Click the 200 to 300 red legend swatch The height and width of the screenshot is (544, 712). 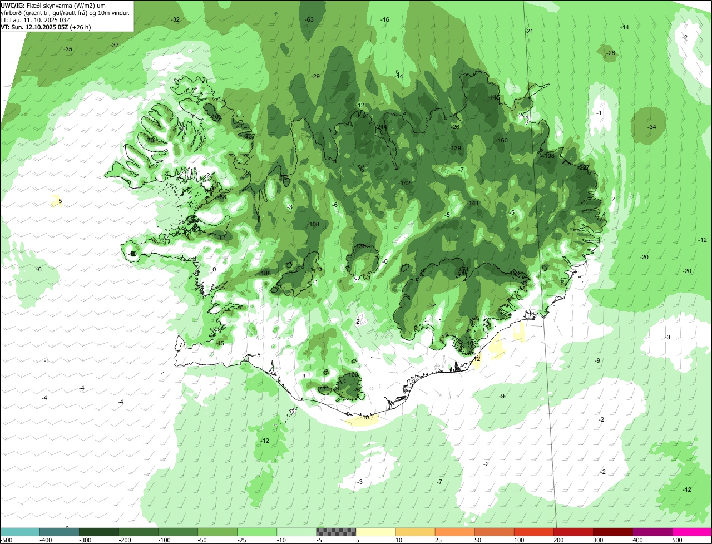573,532
